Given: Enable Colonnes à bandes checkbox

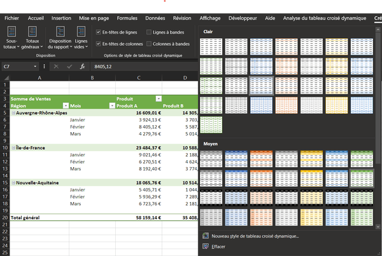Looking at the screenshot, I should 149,44.
